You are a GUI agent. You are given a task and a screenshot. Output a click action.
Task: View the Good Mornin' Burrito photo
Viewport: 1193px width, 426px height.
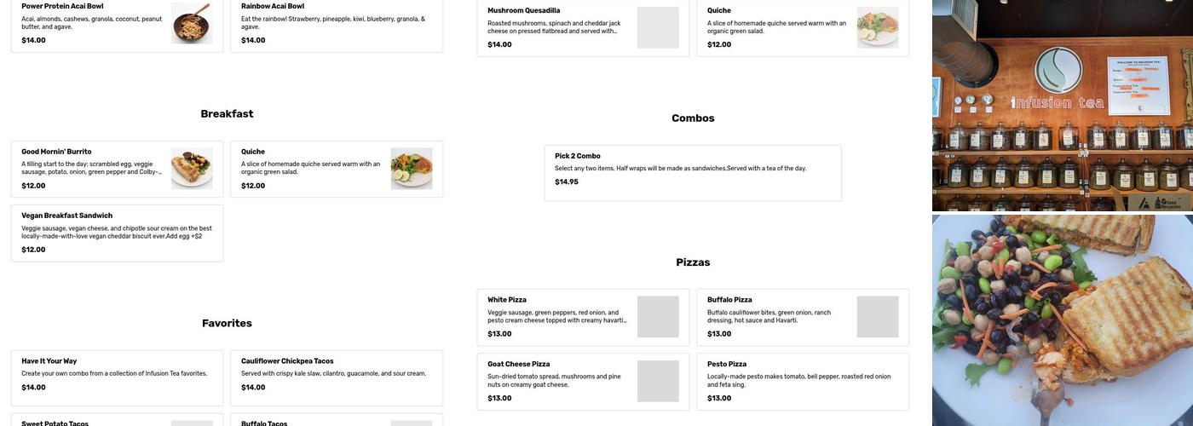coord(192,169)
